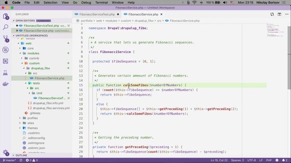
Task: Open the Terminal menu
Action: pos(101,2)
